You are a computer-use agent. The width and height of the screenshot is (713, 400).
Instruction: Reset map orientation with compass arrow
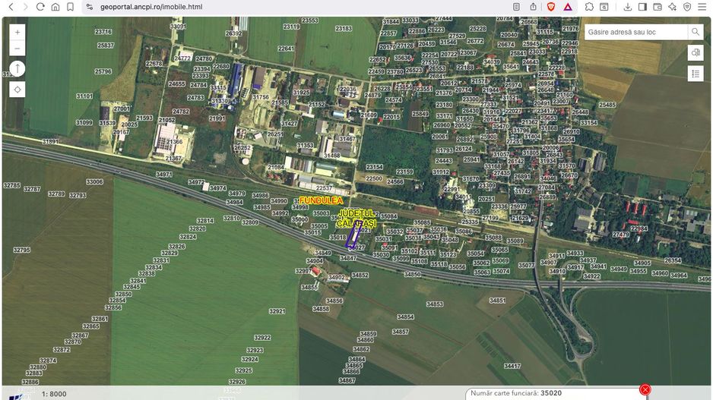point(18,69)
